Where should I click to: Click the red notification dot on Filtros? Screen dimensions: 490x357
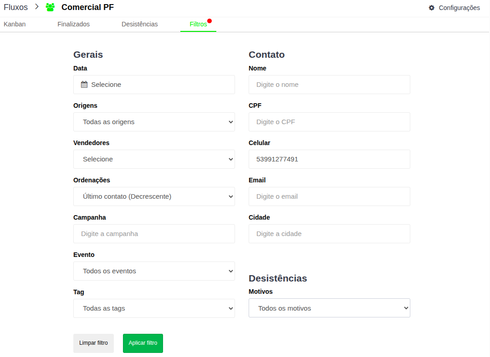[x=209, y=21]
